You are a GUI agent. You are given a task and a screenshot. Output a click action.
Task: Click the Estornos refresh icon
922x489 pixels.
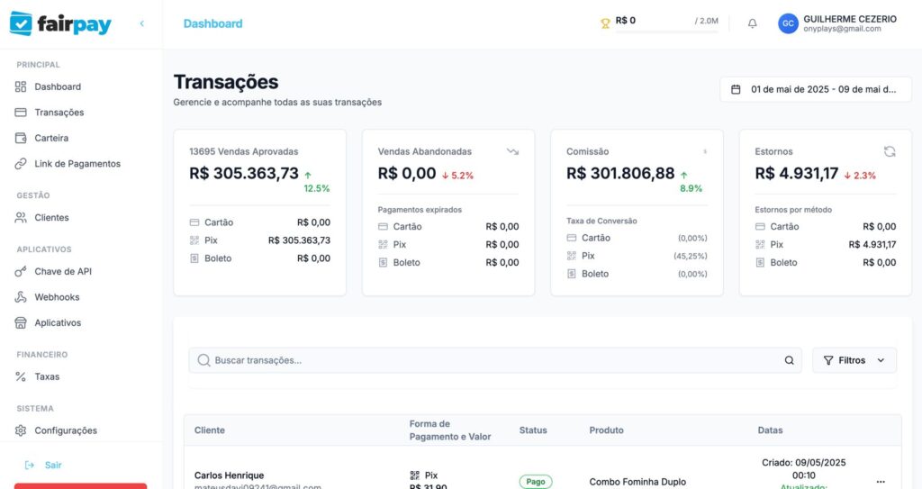890,152
